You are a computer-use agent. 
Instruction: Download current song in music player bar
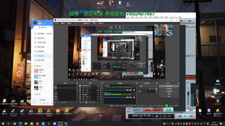44,103
